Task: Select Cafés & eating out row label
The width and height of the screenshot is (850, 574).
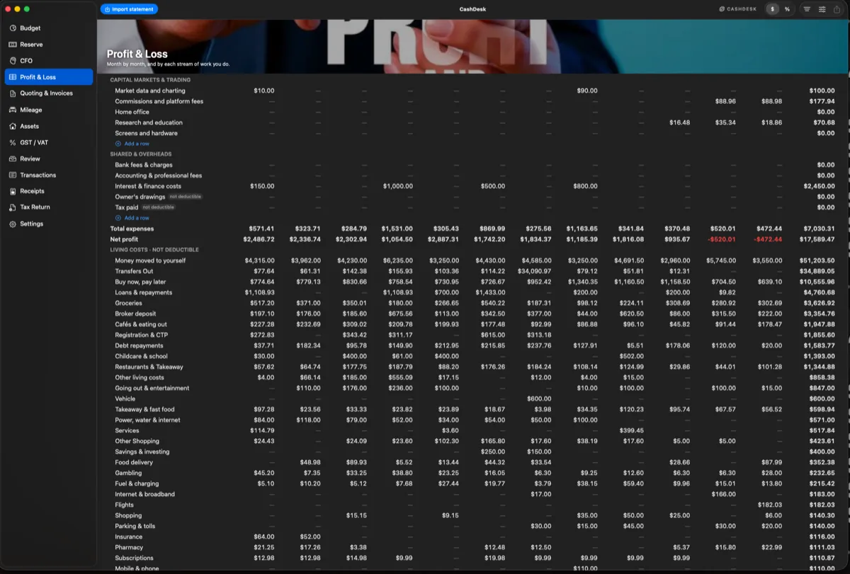Action: click(142, 324)
